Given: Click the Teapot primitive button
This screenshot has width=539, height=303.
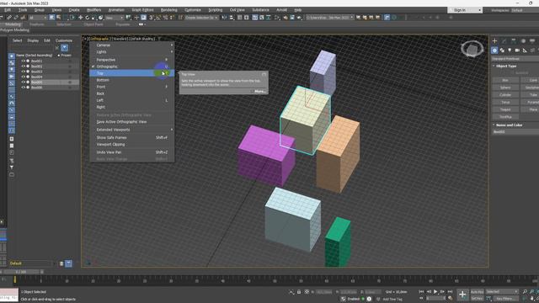Looking at the screenshot, I should (x=505, y=109).
